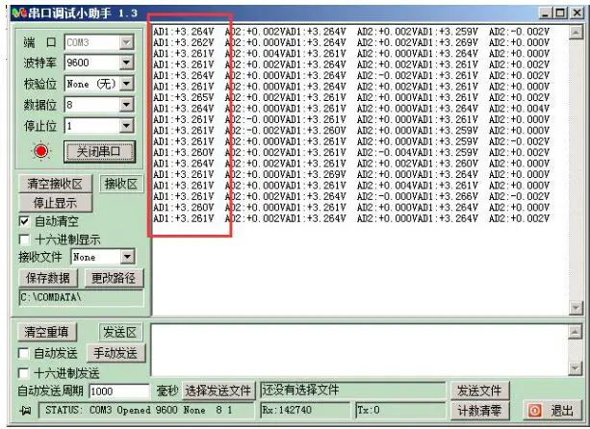Toggle the 自动清空 checkbox
590x429 pixels.
[x=24, y=221]
